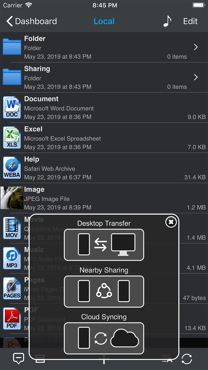Select the Cloud Syncing option

[x=104, y=338]
